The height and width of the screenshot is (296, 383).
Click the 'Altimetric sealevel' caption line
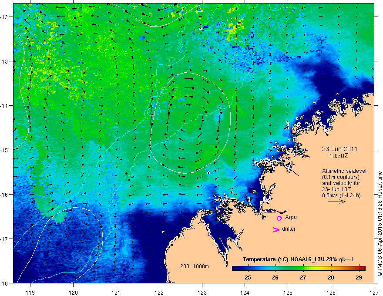(344, 171)
